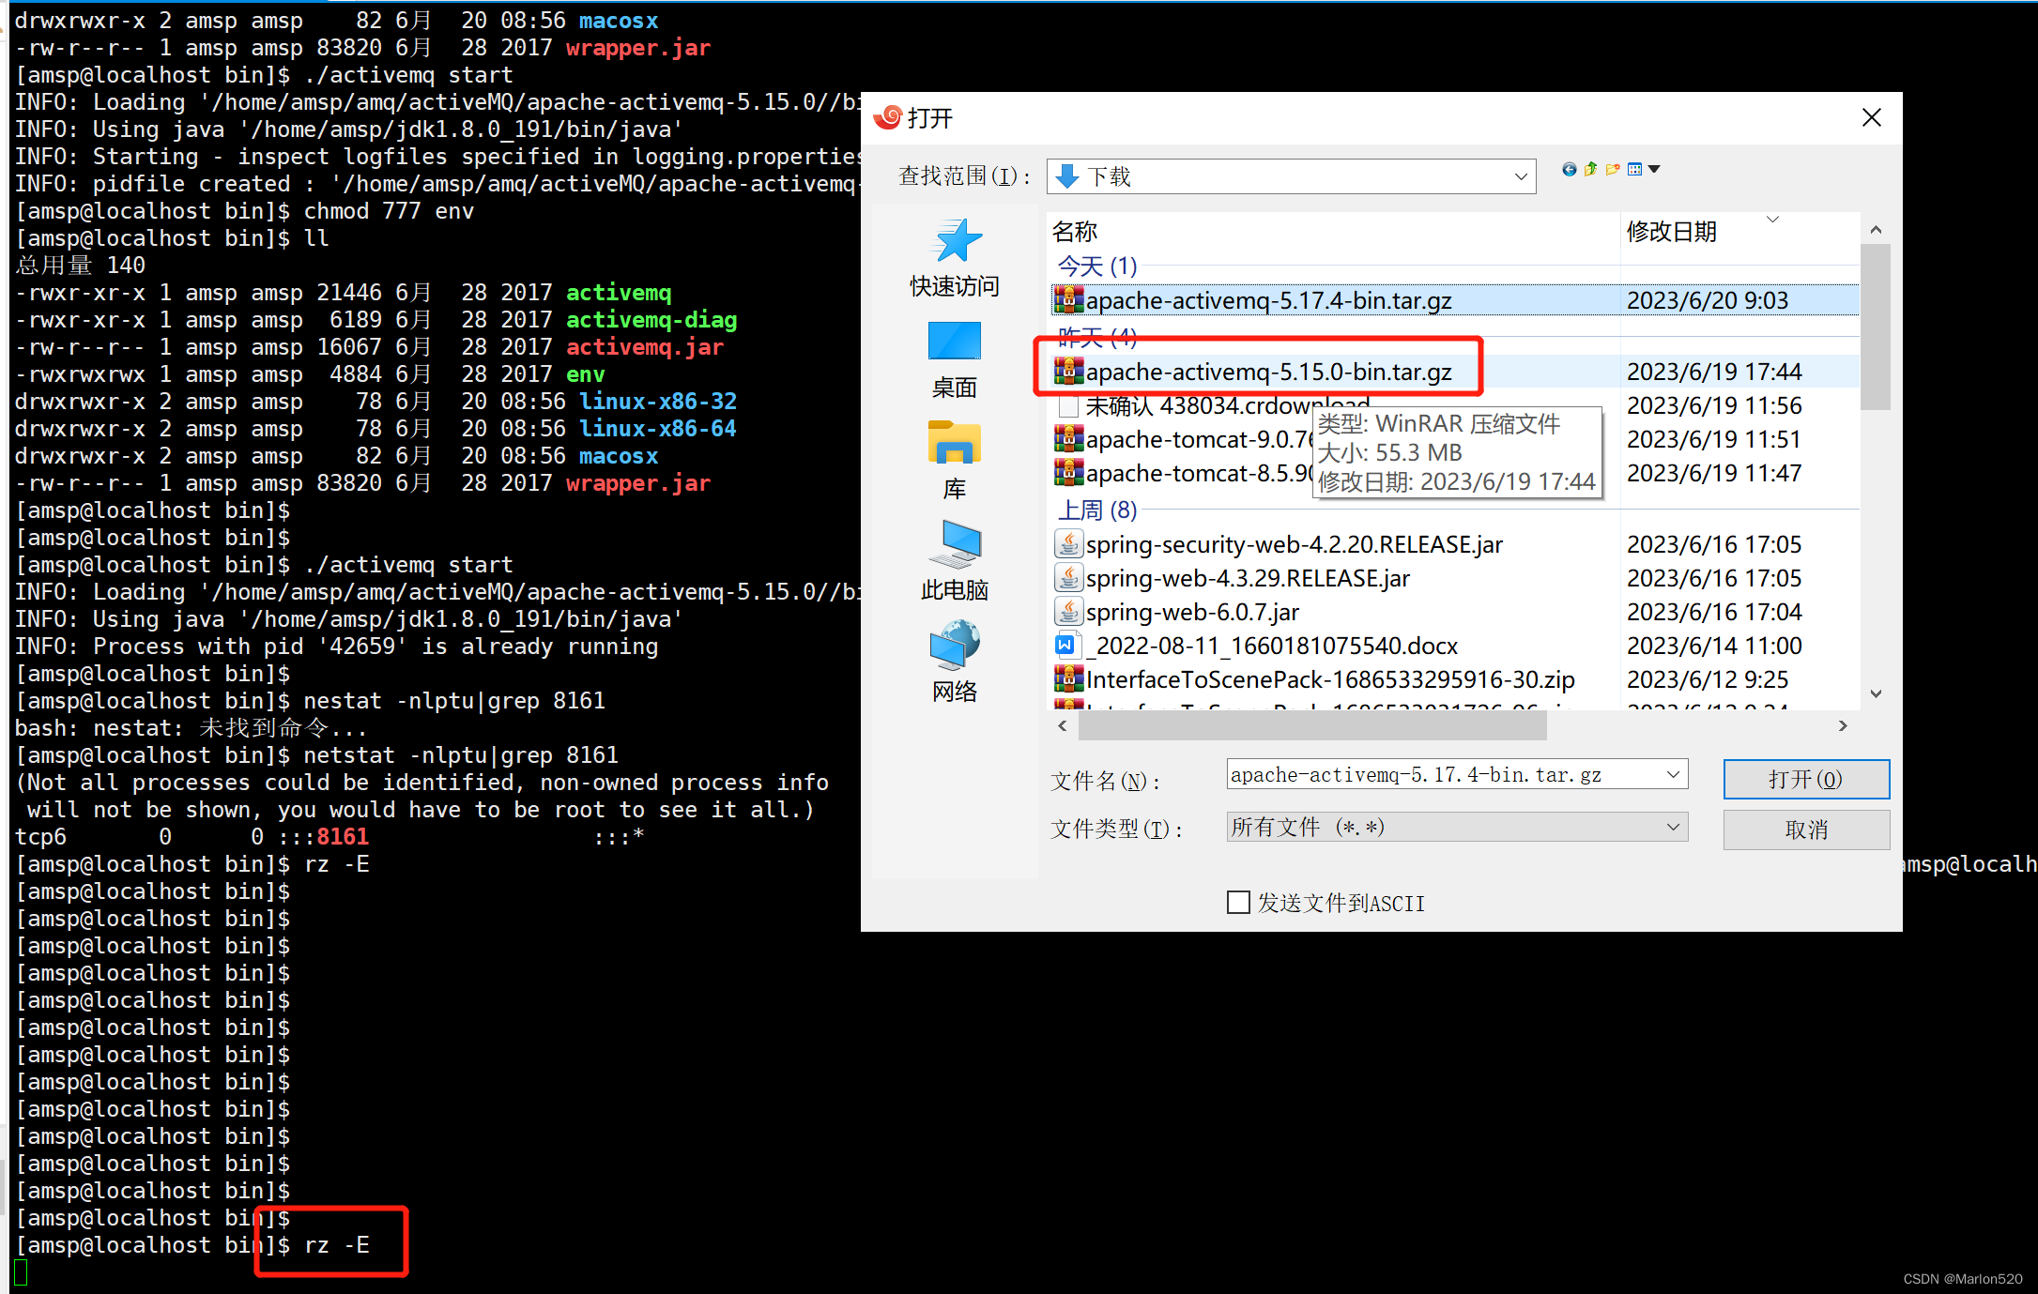This screenshot has width=2038, height=1294.
Task: Select apache-activemq-5.17.4-bin.tar.gz file name
Action: [1269, 300]
